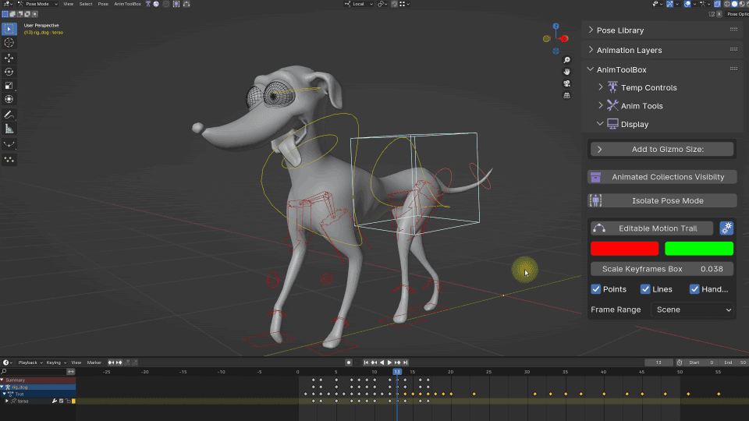749x421 pixels.
Task: Switch to solid viewport shading
Action: 734,4
